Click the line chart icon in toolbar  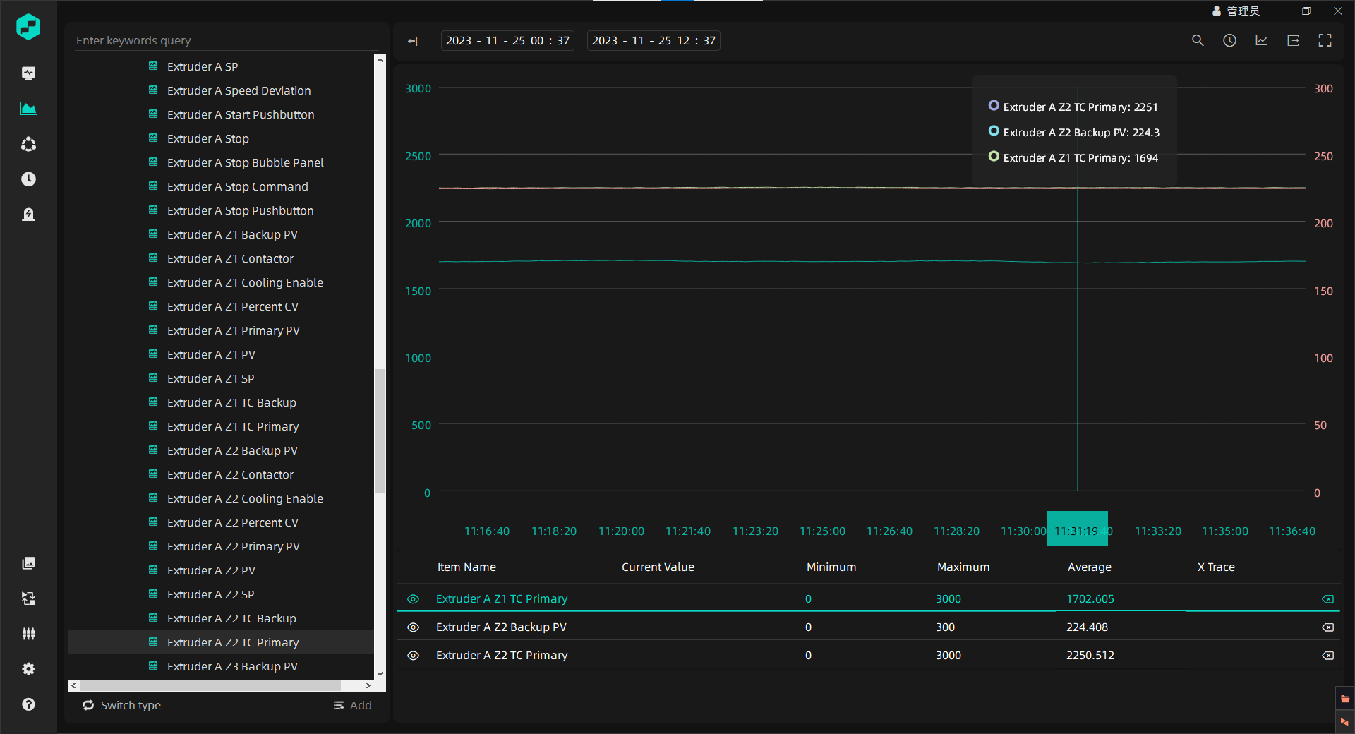pos(1261,41)
